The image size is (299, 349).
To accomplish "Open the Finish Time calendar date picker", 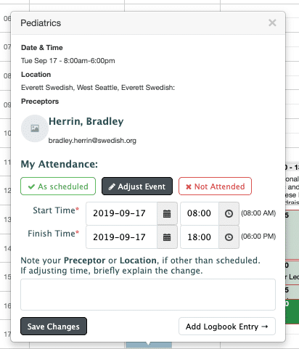I will [x=167, y=237].
